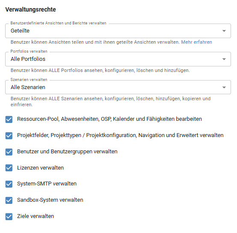Click the Verwaltungsrechte section heading
The height and width of the screenshot is (233, 237).
click(x=30, y=9)
